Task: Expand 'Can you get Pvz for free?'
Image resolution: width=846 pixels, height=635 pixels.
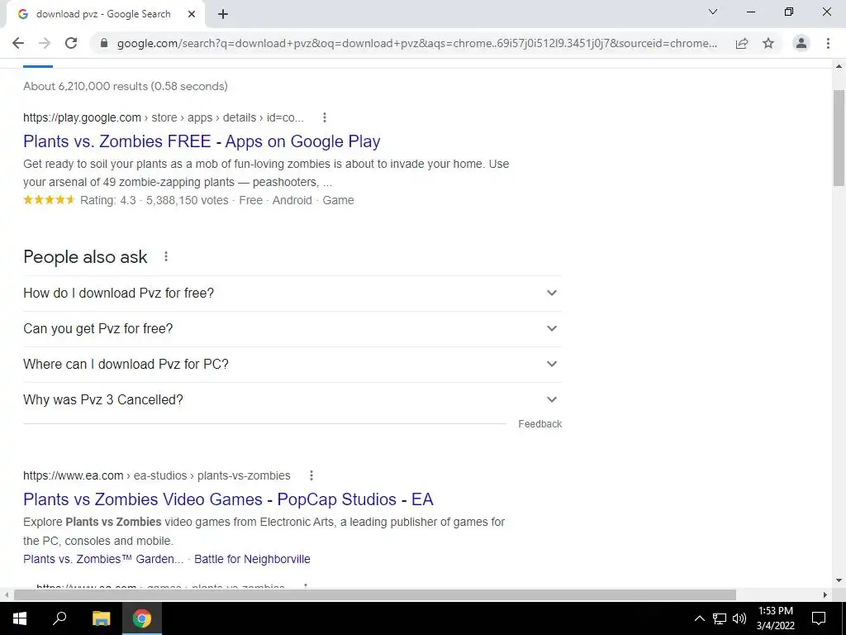Action: point(292,329)
